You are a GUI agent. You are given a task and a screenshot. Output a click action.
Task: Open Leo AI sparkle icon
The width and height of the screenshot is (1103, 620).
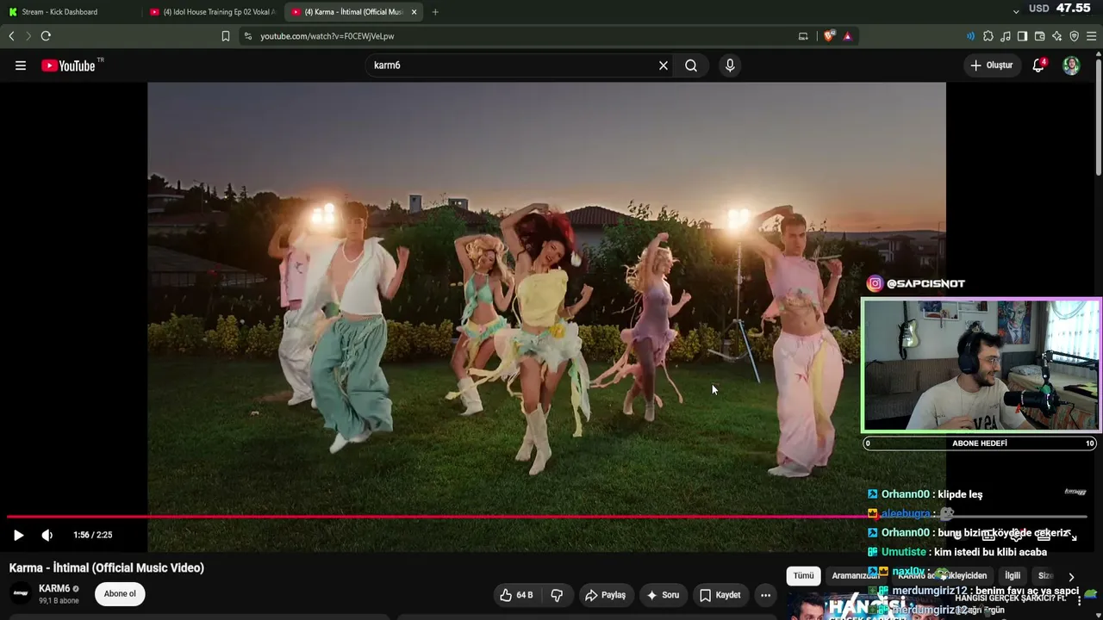[1056, 36]
